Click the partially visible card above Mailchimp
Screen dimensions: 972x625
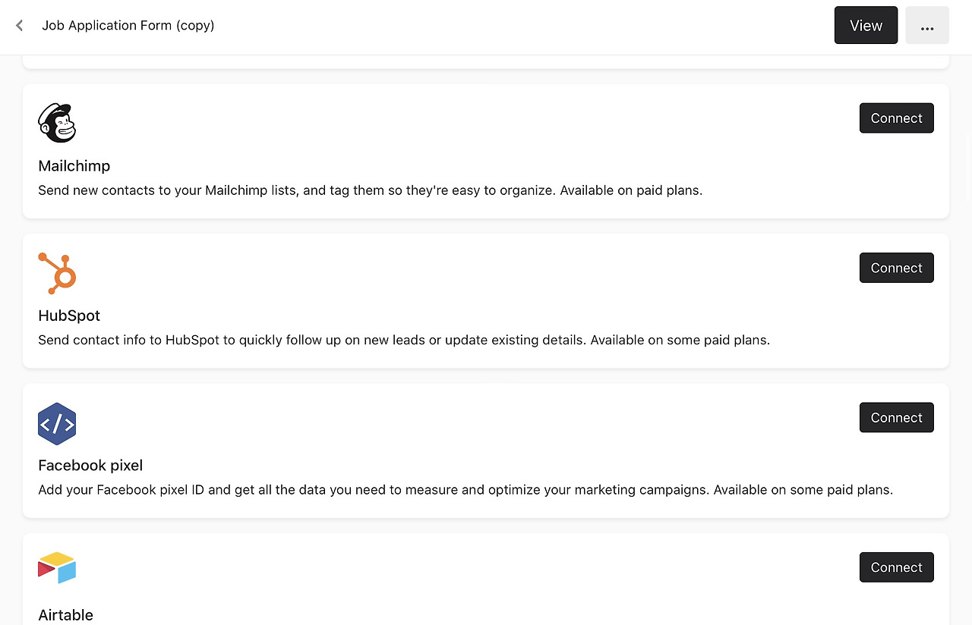pyautogui.click(x=486, y=61)
